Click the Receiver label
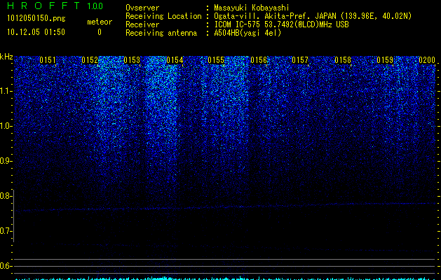The height and width of the screenshot is (280, 441). pyautogui.click(x=142, y=24)
